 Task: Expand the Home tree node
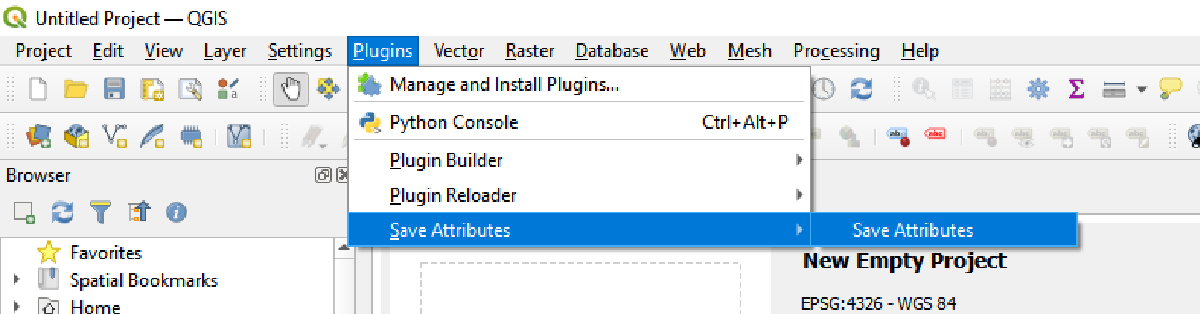(17, 307)
